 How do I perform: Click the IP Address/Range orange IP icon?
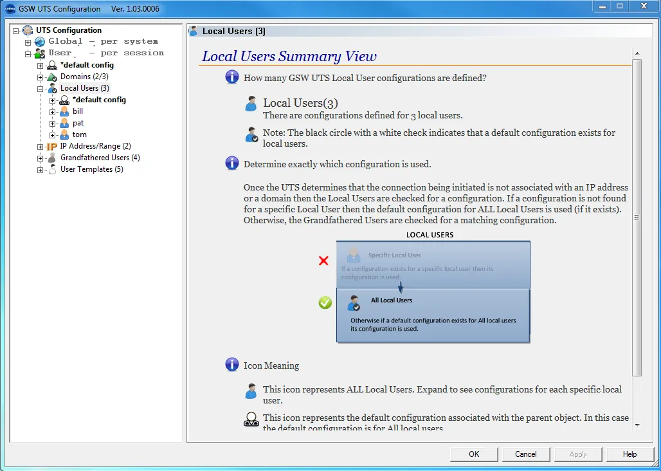(x=52, y=147)
